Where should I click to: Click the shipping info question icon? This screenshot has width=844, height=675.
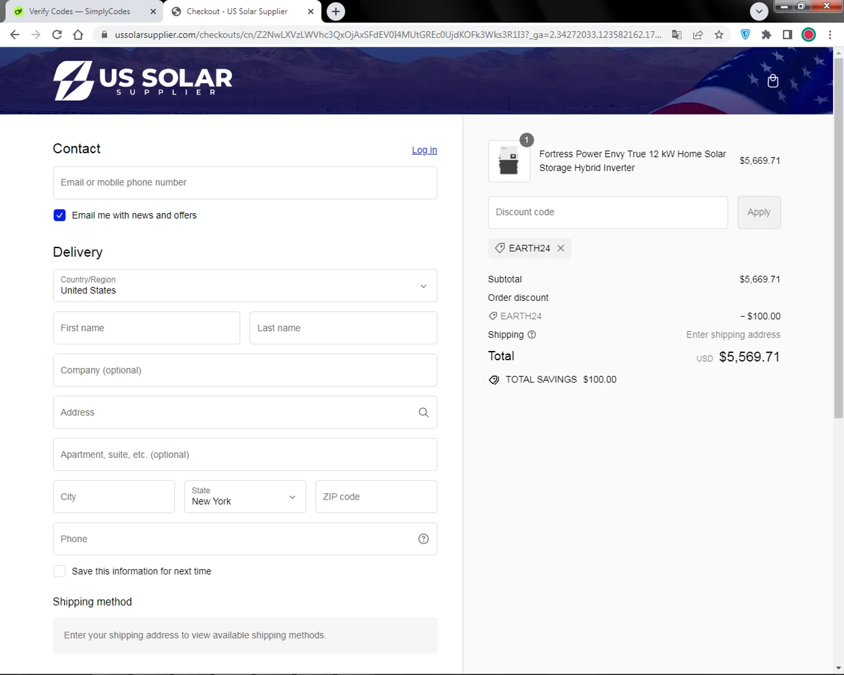(532, 335)
